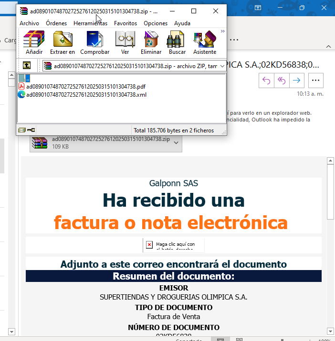Open the Ayuda menu

click(182, 23)
